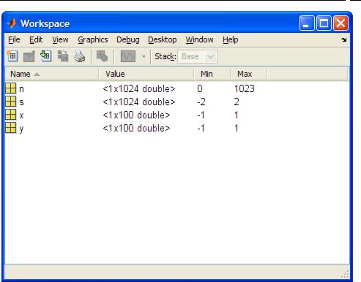The width and height of the screenshot is (361, 282).
Task: Click the Max value 1023
Action: [x=245, y=89]
